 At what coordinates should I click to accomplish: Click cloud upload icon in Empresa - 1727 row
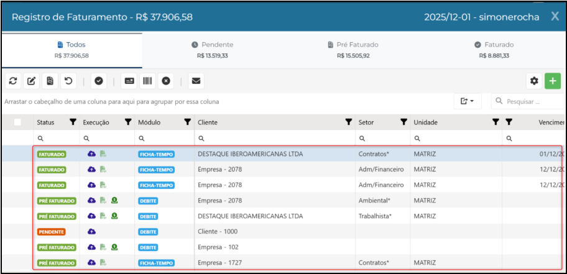[92, 262]
